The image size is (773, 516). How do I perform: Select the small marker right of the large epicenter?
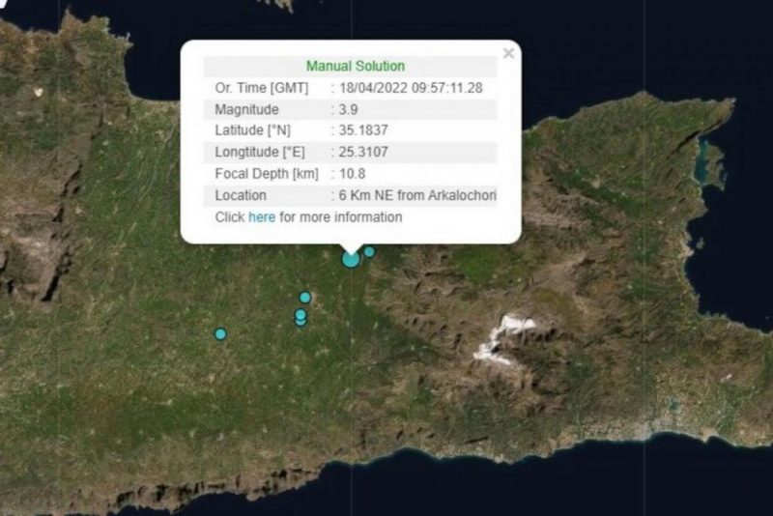pos(369,251)
